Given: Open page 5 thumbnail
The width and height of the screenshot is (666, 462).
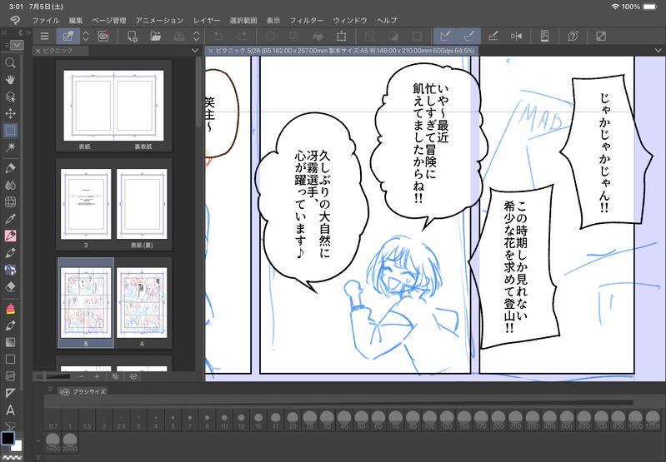Looking at the screenshot, I should [x=86, y=303].
